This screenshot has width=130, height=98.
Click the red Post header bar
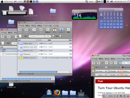click(x=113, y=81)
